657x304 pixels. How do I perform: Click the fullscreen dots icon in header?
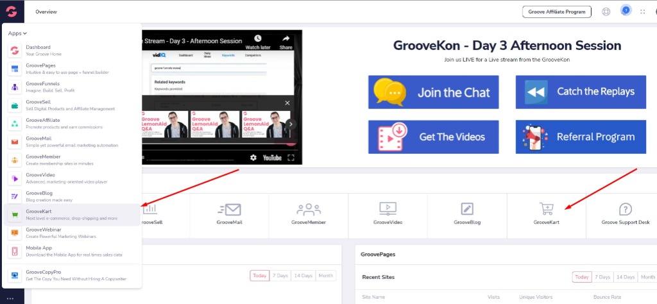point(642,12)
